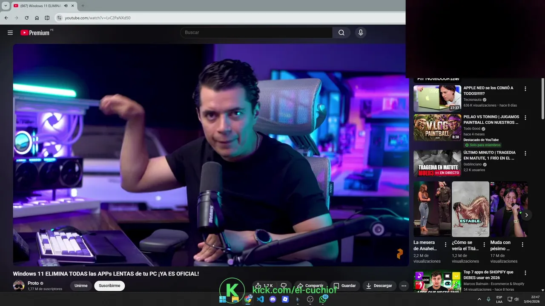Open the Windows Start menu
Viewport: 545px width, 306px height.
tap(223, 299)
